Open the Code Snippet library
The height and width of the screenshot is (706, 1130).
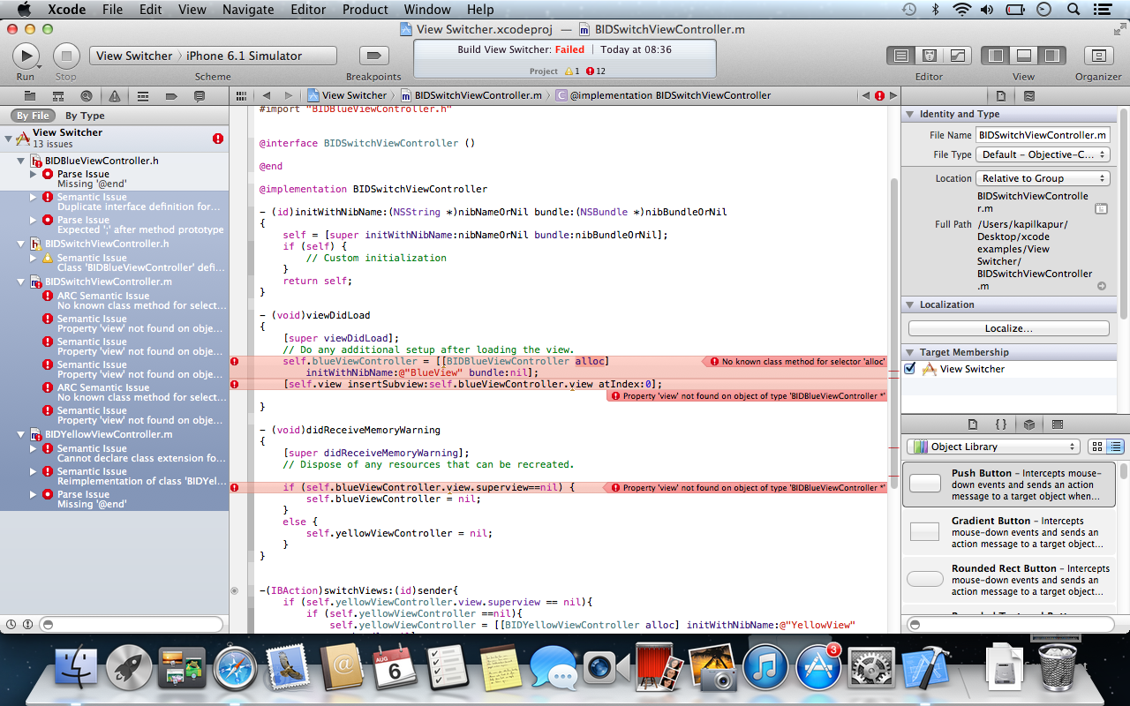[x=1001, y=424]
